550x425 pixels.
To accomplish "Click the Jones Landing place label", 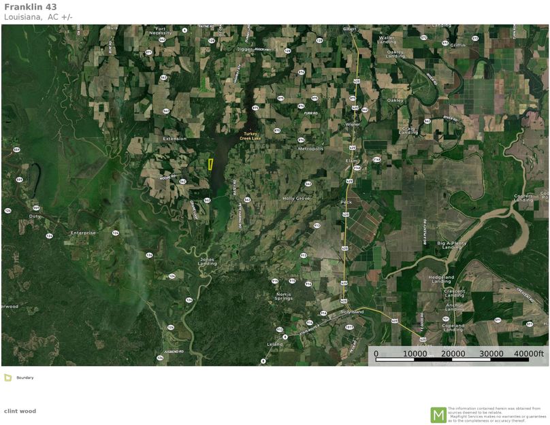I will 207,262.
